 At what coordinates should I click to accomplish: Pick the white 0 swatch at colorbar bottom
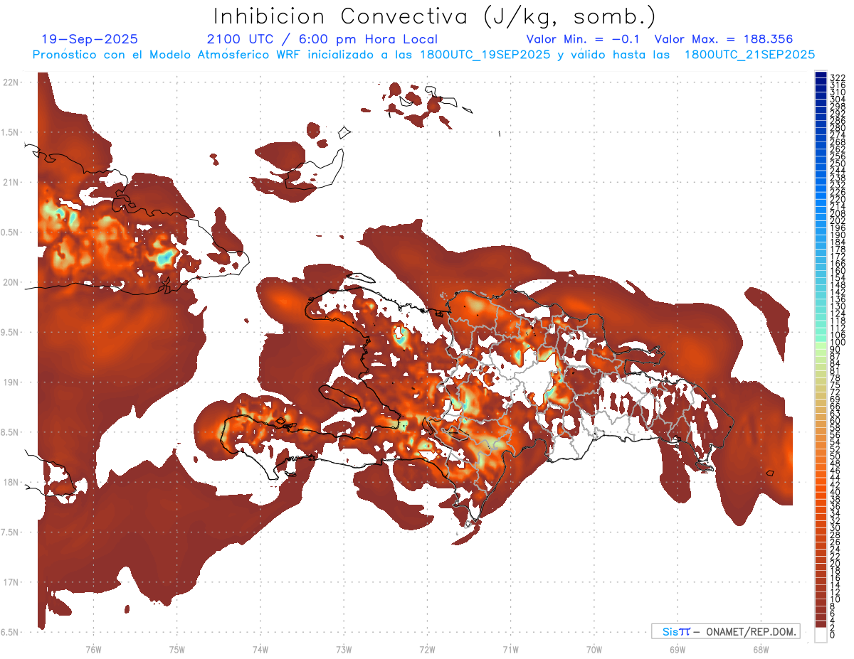pos(821,636)
